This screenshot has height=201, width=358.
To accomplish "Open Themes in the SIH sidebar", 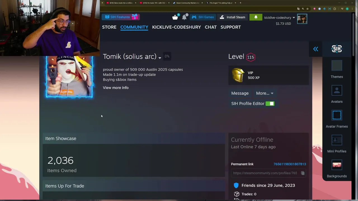I will point(337,70).
